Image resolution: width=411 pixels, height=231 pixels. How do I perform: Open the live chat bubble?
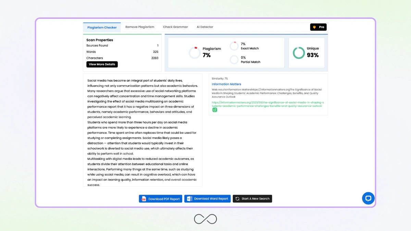click(368, 198)
